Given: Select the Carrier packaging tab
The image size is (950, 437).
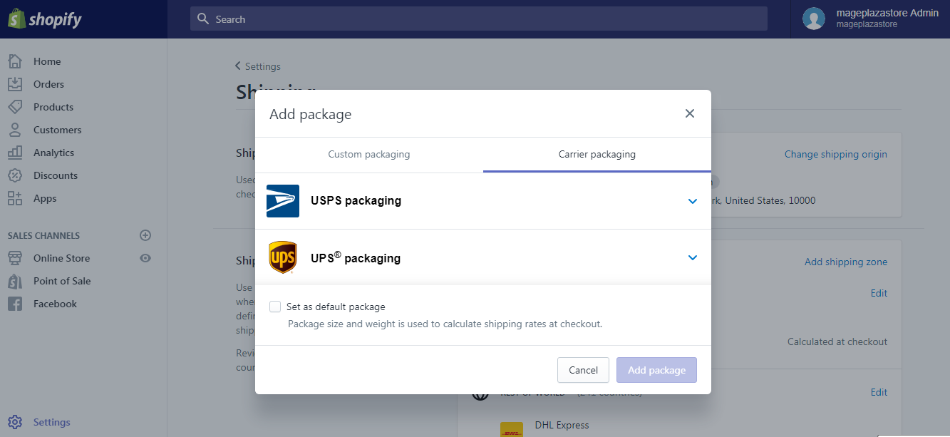Looking at the screenshot, I should [597, 154].
